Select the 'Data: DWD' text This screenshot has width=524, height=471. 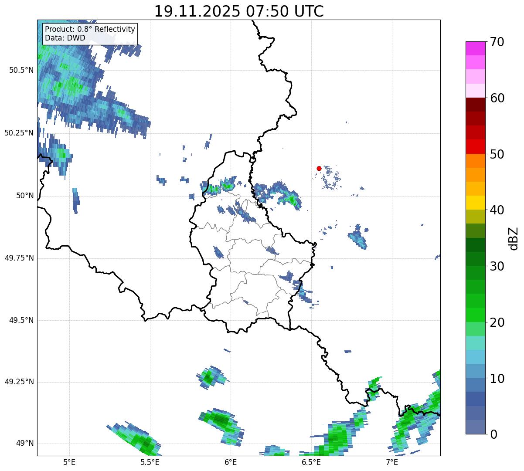[x=65, y=38]
